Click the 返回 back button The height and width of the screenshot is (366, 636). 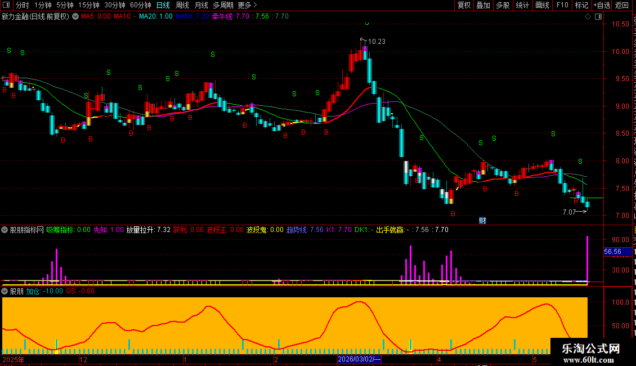click(621, 5)
